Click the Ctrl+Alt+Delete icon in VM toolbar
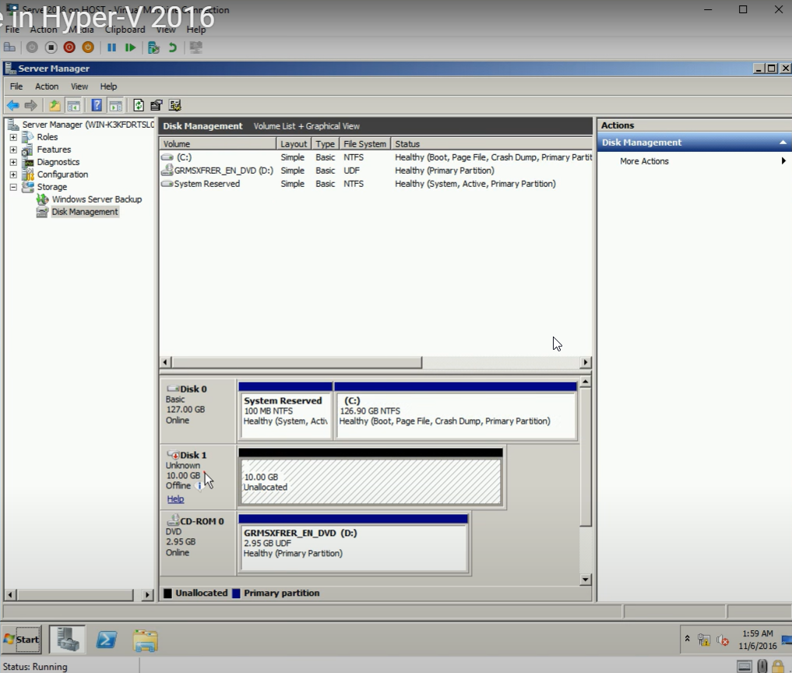The image size is (792, 673). 9,48
